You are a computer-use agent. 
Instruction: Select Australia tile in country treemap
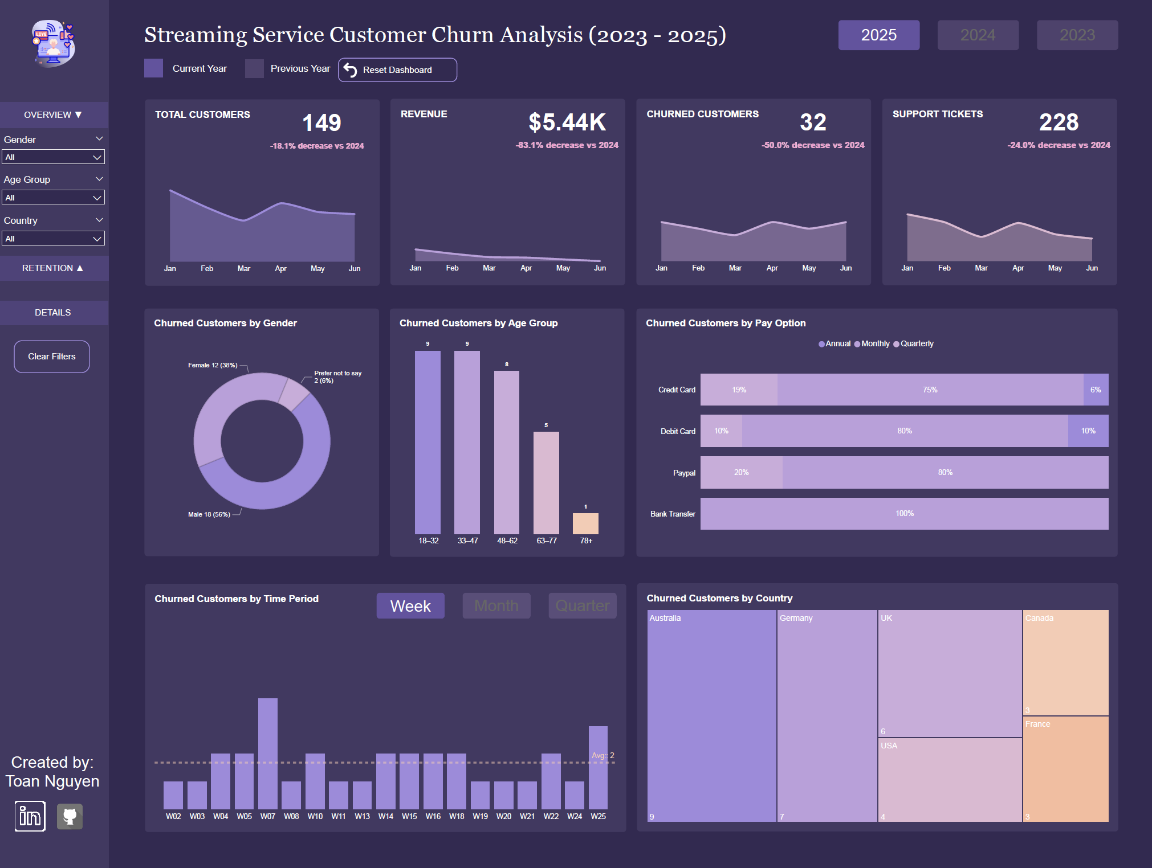[711, 715]
